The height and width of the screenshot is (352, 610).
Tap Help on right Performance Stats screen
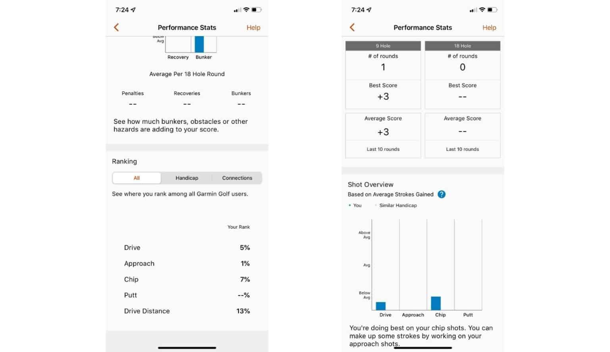click(489, 28)
